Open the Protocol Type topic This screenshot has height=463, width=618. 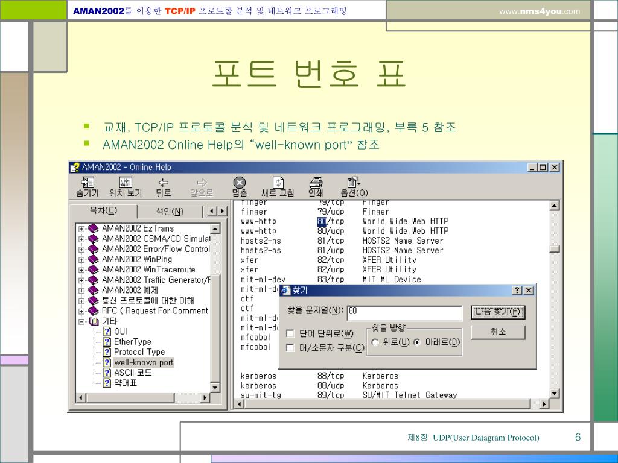click(139, 352)
